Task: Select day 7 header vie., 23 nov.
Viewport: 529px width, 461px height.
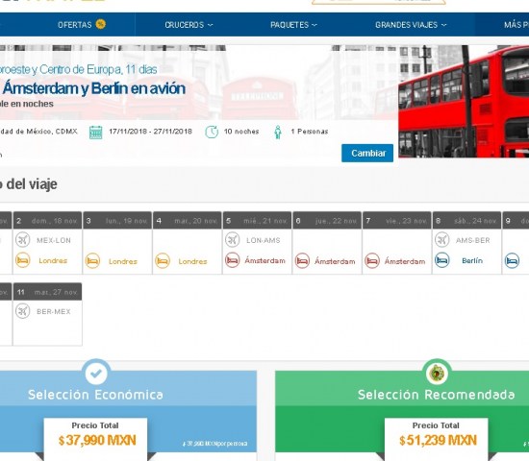Action: [x=397, y=220]
